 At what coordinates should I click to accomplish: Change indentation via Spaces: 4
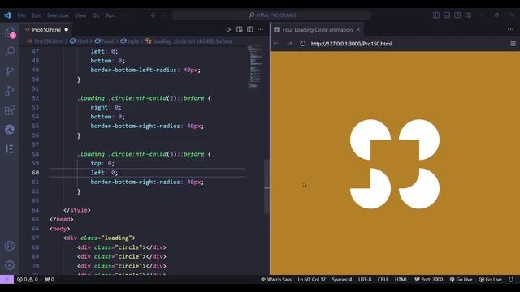342,279
